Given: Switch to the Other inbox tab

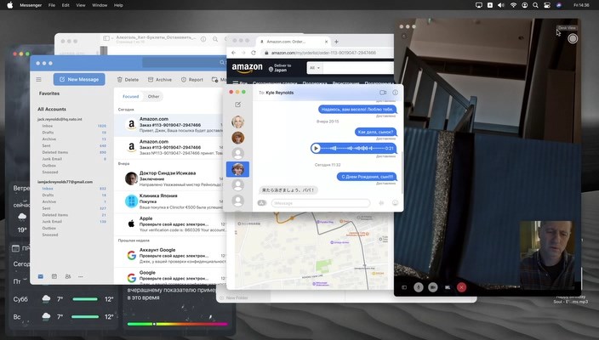Looking at the screenshot, I should tap(153, 97).
